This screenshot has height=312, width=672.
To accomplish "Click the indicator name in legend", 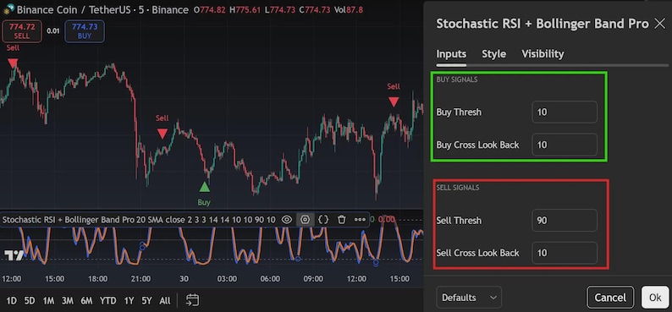I will click(69, 220).
